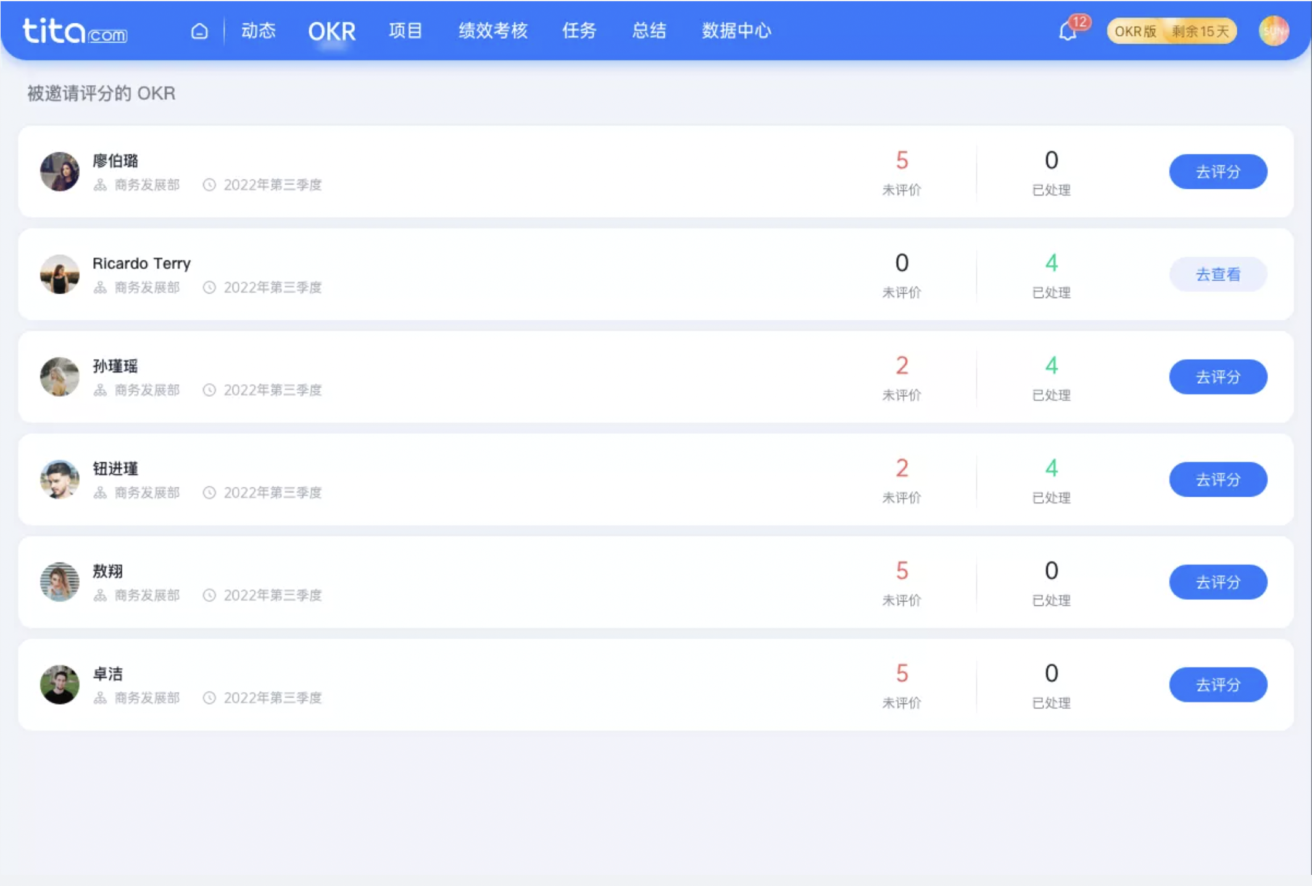Click clock icon in 卓洁 row
This screenshot has height=886, width=1312.
point(210,698)
